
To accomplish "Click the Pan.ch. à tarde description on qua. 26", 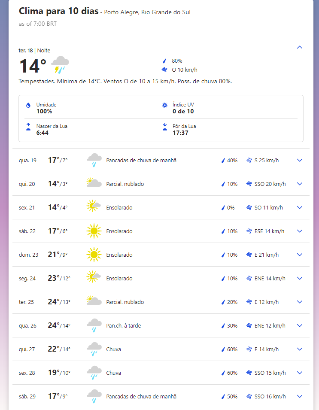I will point(123,325).
